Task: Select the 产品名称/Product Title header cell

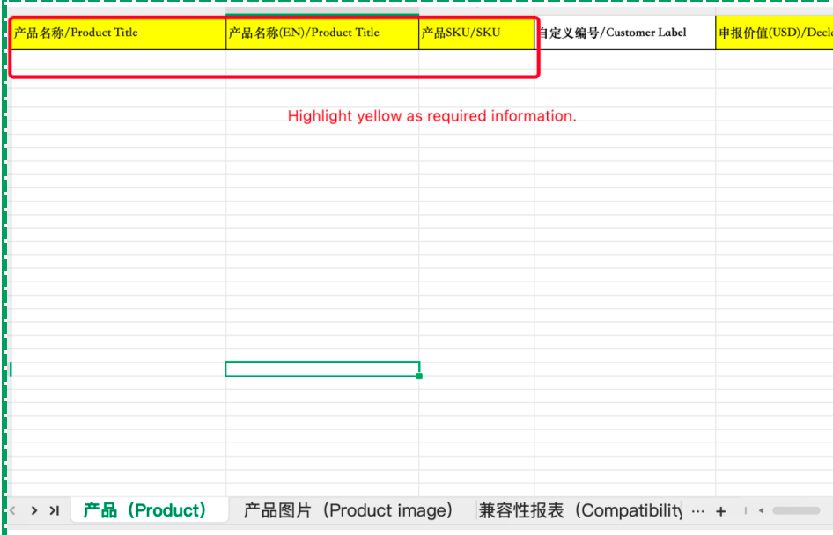Action: [x=117, y=33]
